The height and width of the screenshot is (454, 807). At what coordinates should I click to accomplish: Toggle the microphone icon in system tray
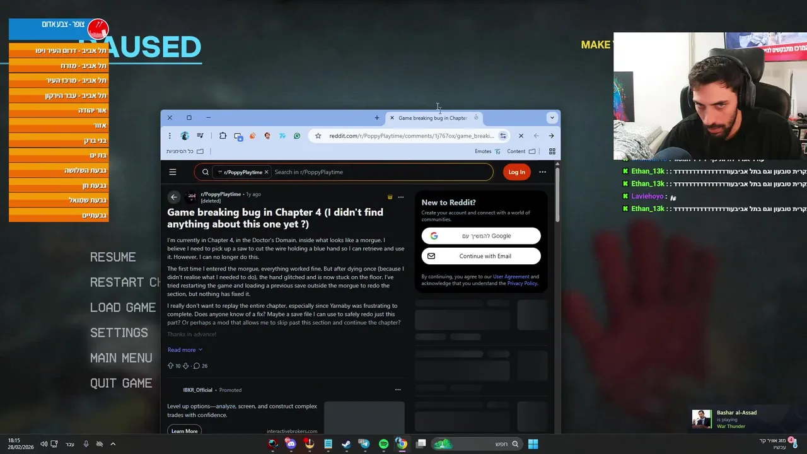[x=86, y=444]
